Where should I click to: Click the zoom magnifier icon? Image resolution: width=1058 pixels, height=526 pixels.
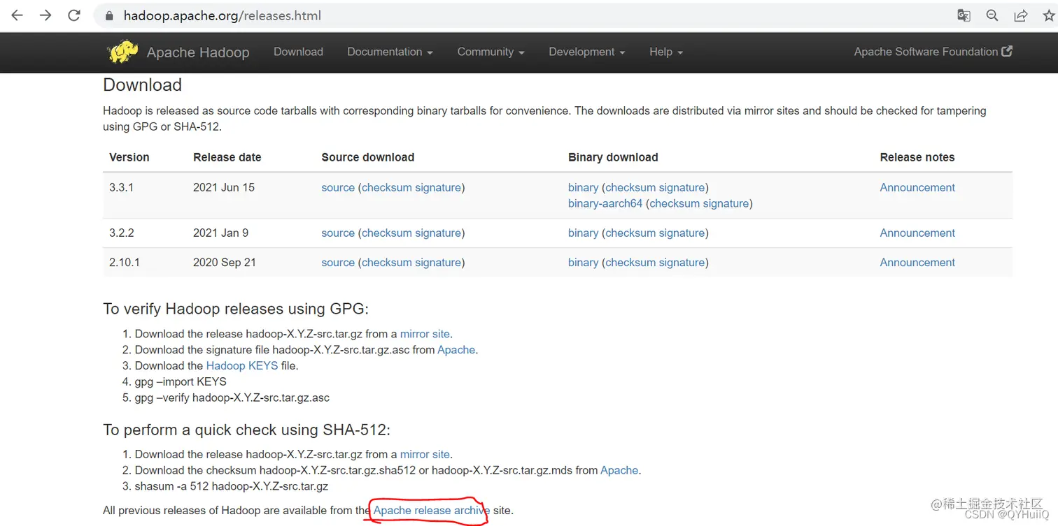coord(992,15)
